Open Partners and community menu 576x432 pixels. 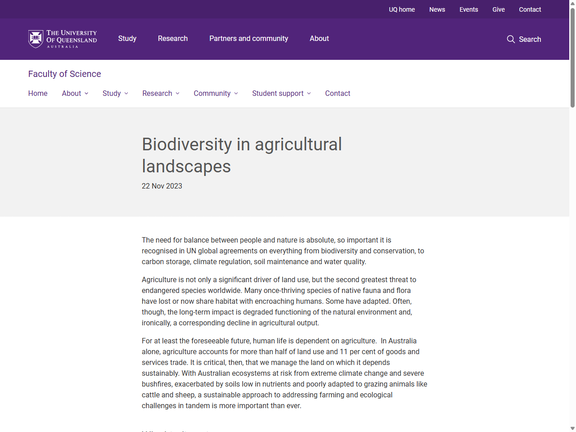point(248,39)
